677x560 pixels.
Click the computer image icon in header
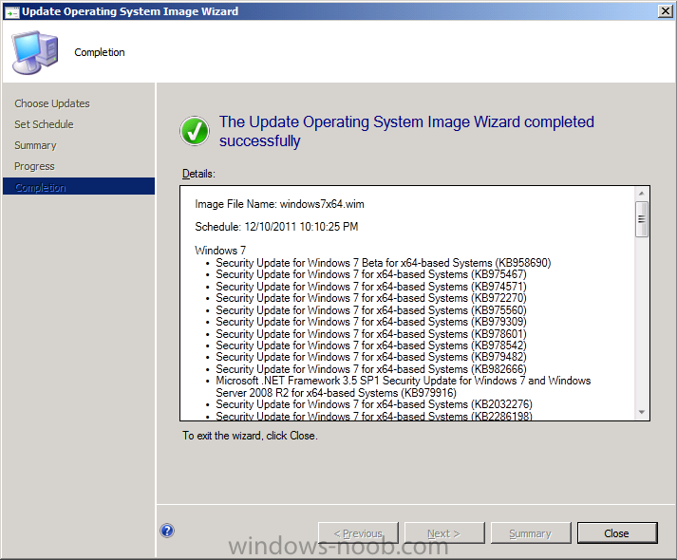[35, 52]
